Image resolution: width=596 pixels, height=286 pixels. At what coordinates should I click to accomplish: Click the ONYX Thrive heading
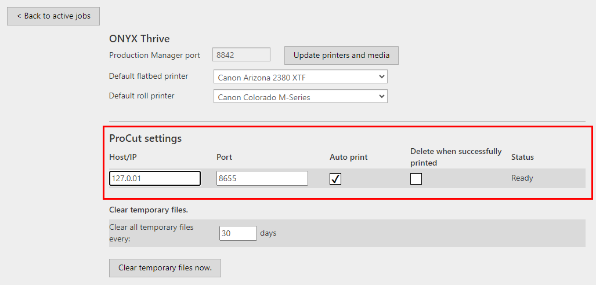(139, 39)
